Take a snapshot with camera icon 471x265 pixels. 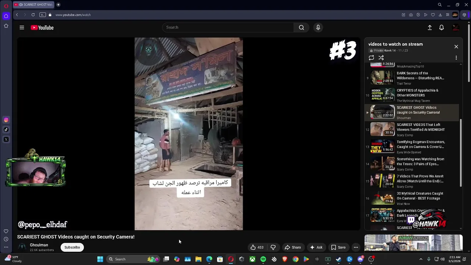(x=411, y=15)
